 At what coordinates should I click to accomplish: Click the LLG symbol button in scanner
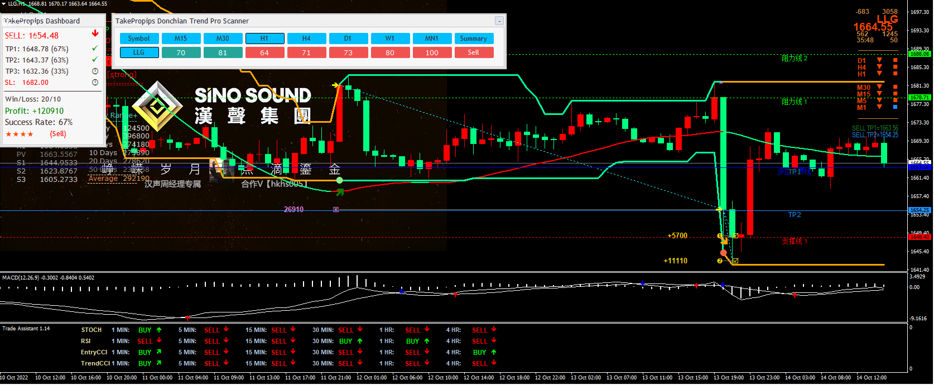click(139, 52)
